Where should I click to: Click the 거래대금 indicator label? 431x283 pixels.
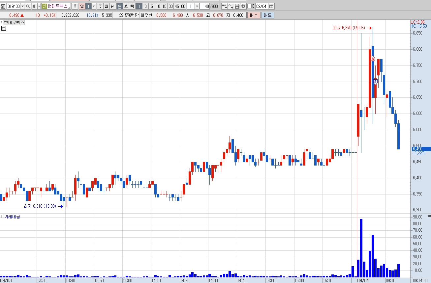12,217
